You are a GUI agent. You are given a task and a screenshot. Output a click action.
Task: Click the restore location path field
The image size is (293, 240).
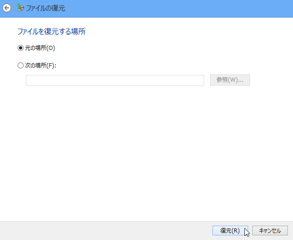coord(115,80)
